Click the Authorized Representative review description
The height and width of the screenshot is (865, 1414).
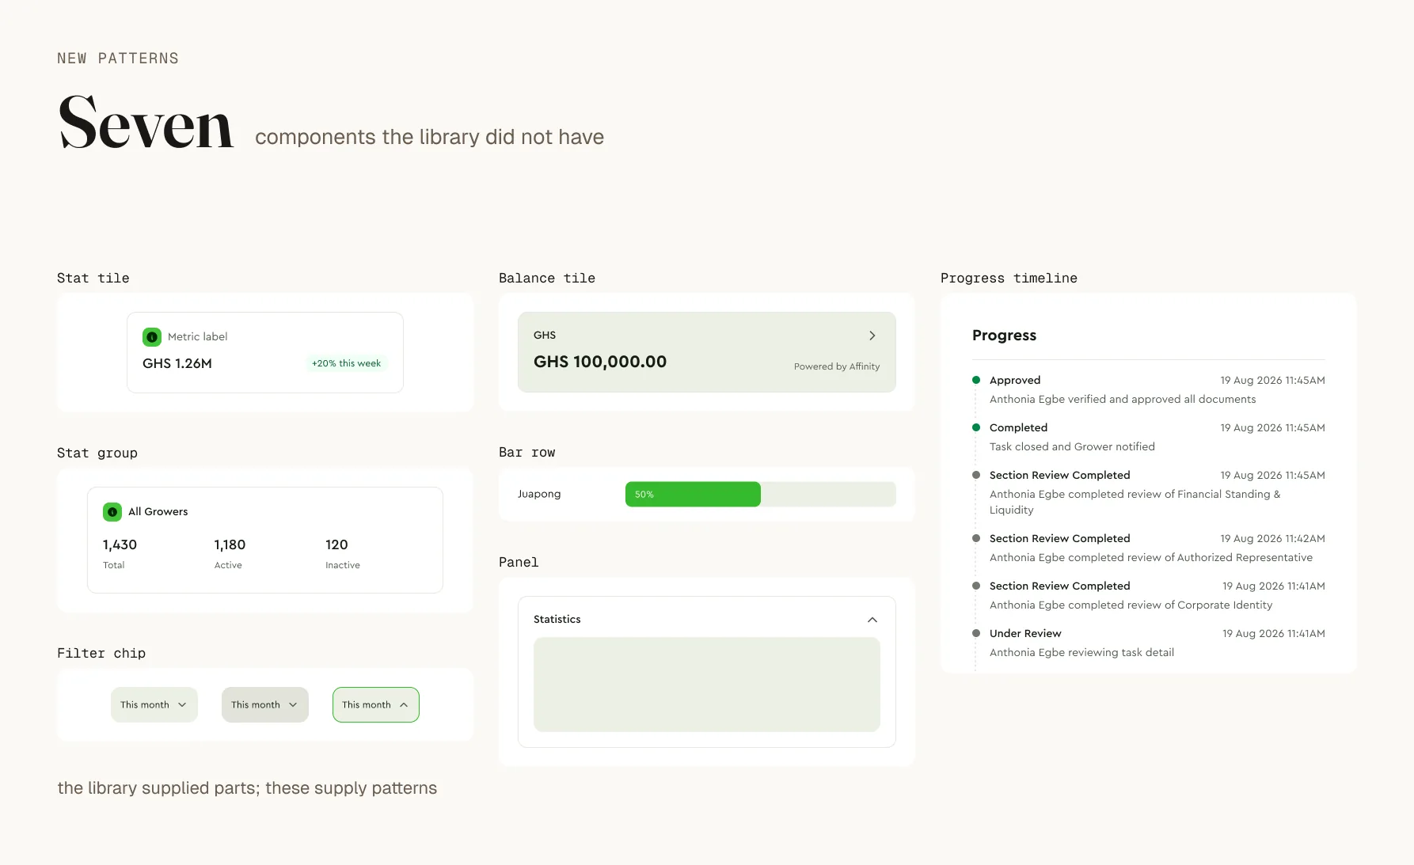coord(1151,558)
